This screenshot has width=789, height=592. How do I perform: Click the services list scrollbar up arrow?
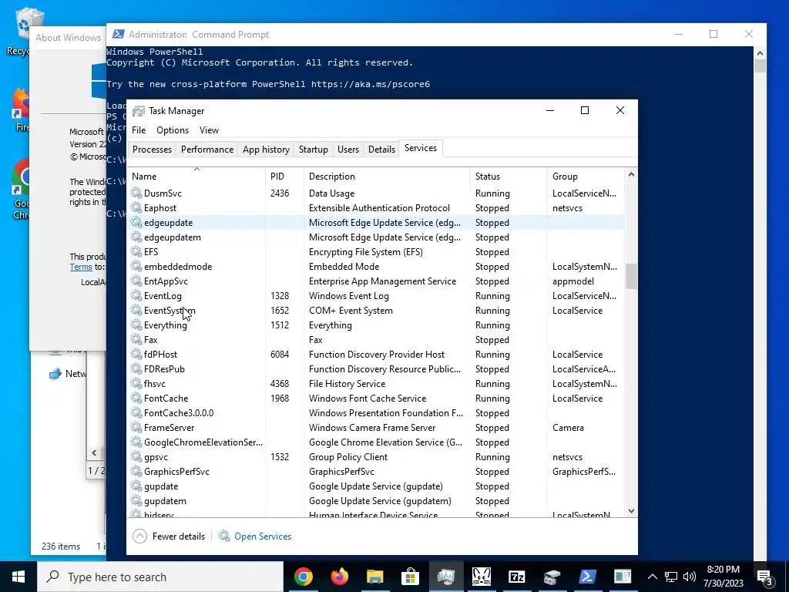631,174
